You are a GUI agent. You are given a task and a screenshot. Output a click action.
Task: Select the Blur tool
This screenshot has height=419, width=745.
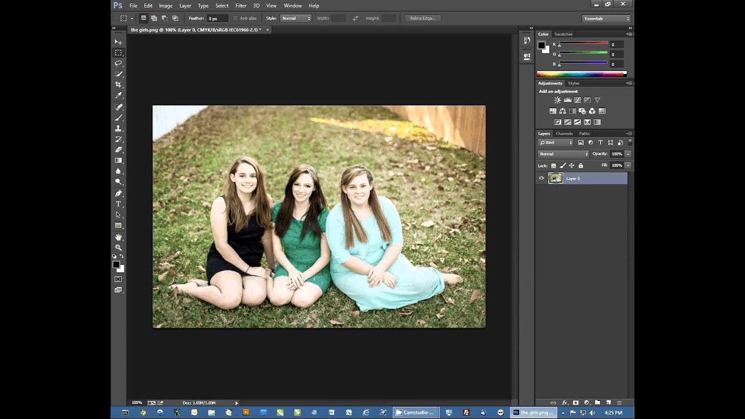[118, 171]
